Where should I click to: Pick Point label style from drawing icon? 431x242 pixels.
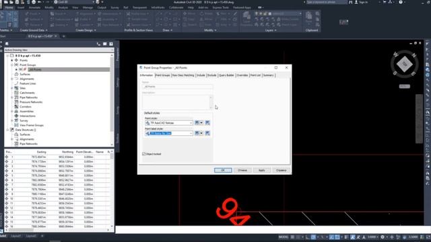207,133
